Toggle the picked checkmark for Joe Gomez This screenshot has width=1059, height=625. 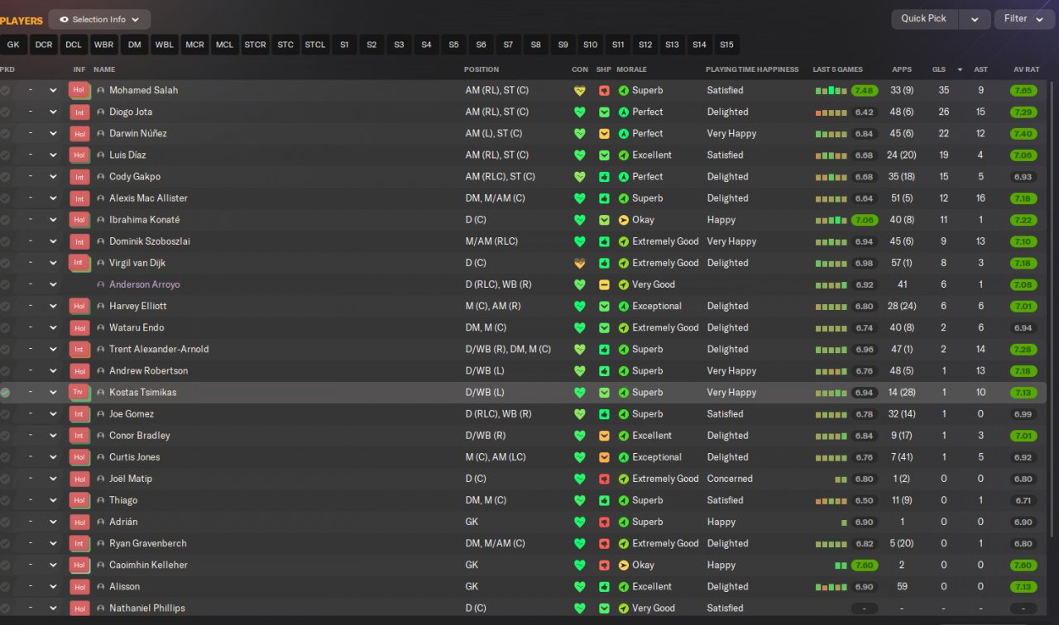point(6,413)
